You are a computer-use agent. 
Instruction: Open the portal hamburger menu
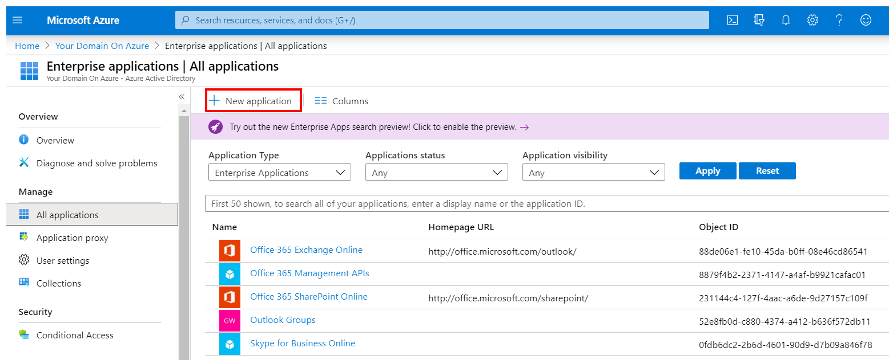tap(17, 20)
